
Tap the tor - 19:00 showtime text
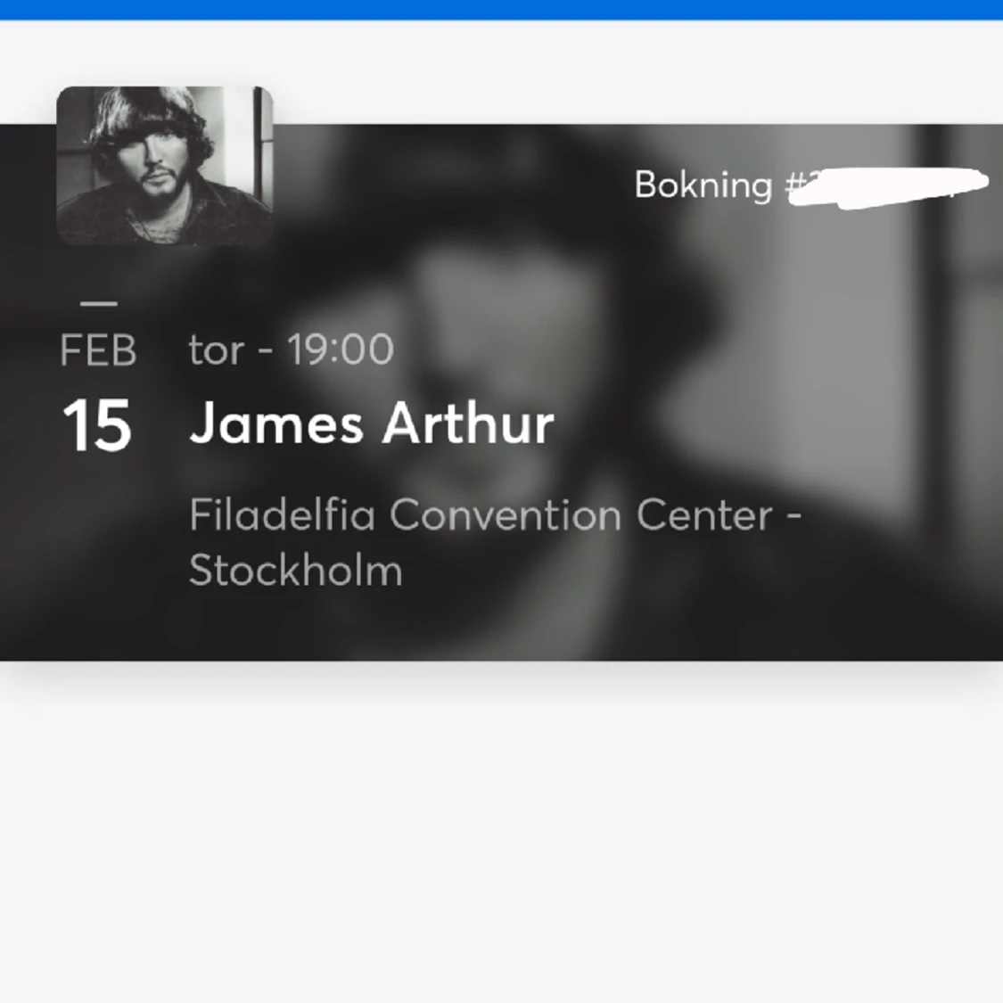tap(290, 349)
